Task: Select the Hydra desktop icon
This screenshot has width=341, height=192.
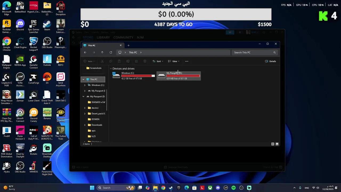Action: (x=7, y=167)
